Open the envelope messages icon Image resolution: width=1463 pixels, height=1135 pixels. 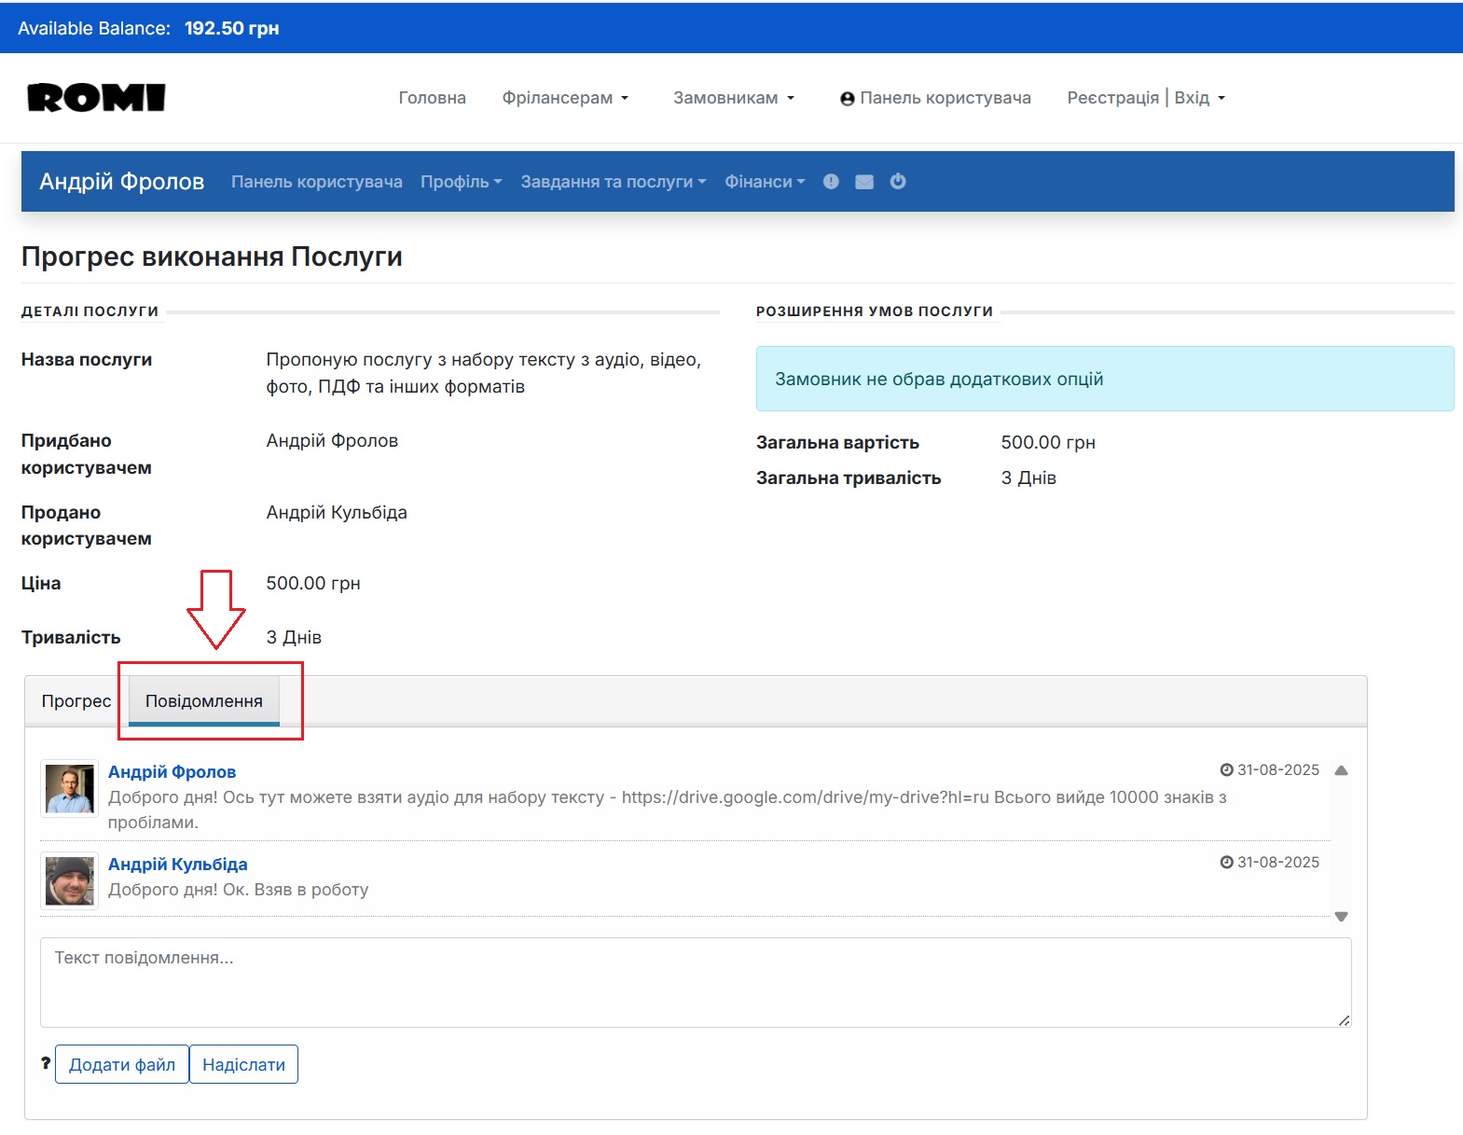[864, 182]
